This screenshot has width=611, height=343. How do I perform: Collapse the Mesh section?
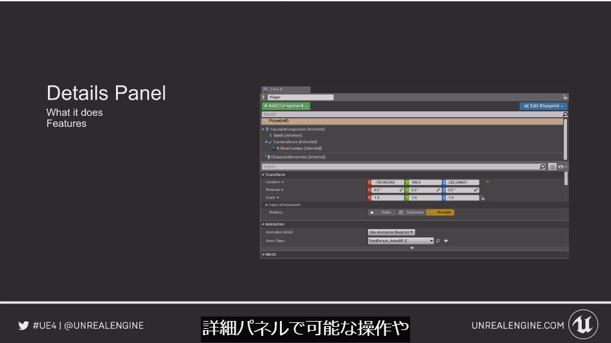(x=263, y=254)
